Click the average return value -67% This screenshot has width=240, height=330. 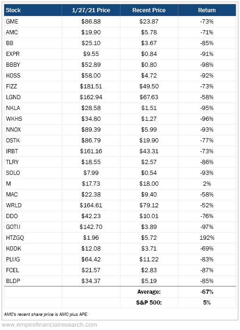pos(207,292)
